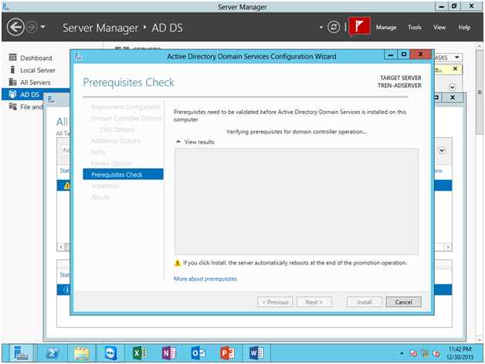
Task: Open Outlook from the taskbar
Action: coord(198,353)
